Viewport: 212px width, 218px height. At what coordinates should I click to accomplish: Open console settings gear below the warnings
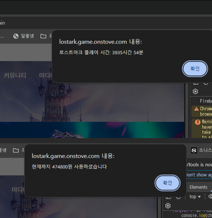point(195,91)
